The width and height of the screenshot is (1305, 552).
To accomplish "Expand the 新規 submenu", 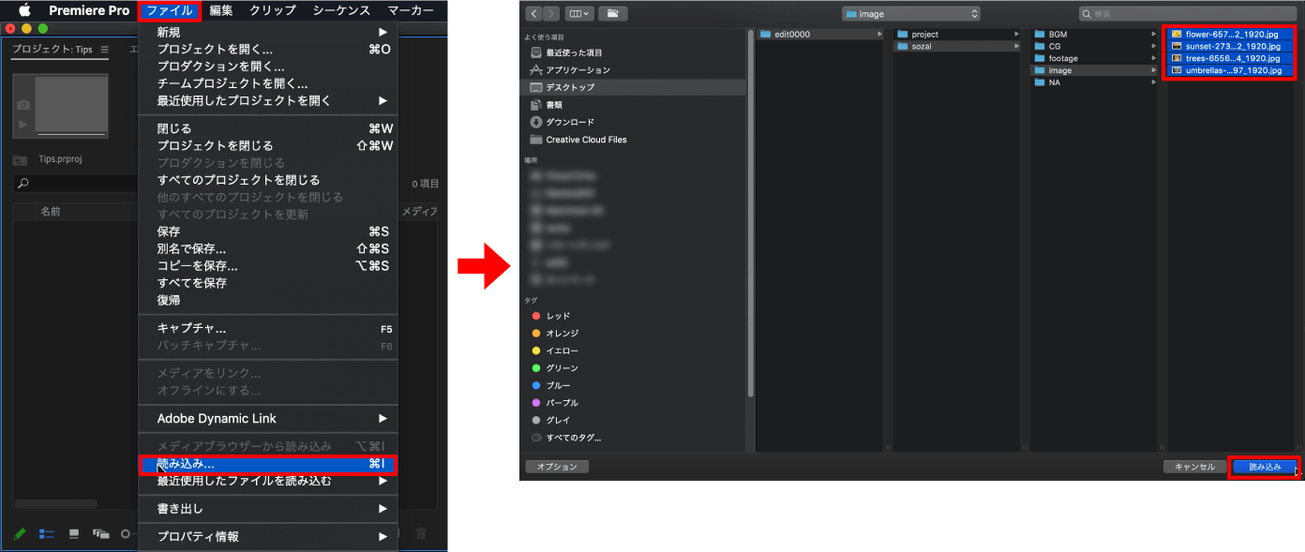I will (x=268, y=32).
